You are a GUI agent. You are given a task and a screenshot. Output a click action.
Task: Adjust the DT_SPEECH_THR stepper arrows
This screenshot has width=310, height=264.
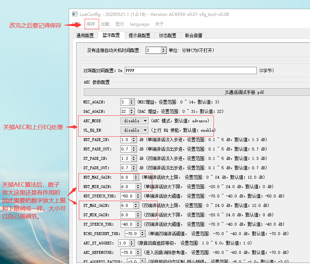[138, 224]
